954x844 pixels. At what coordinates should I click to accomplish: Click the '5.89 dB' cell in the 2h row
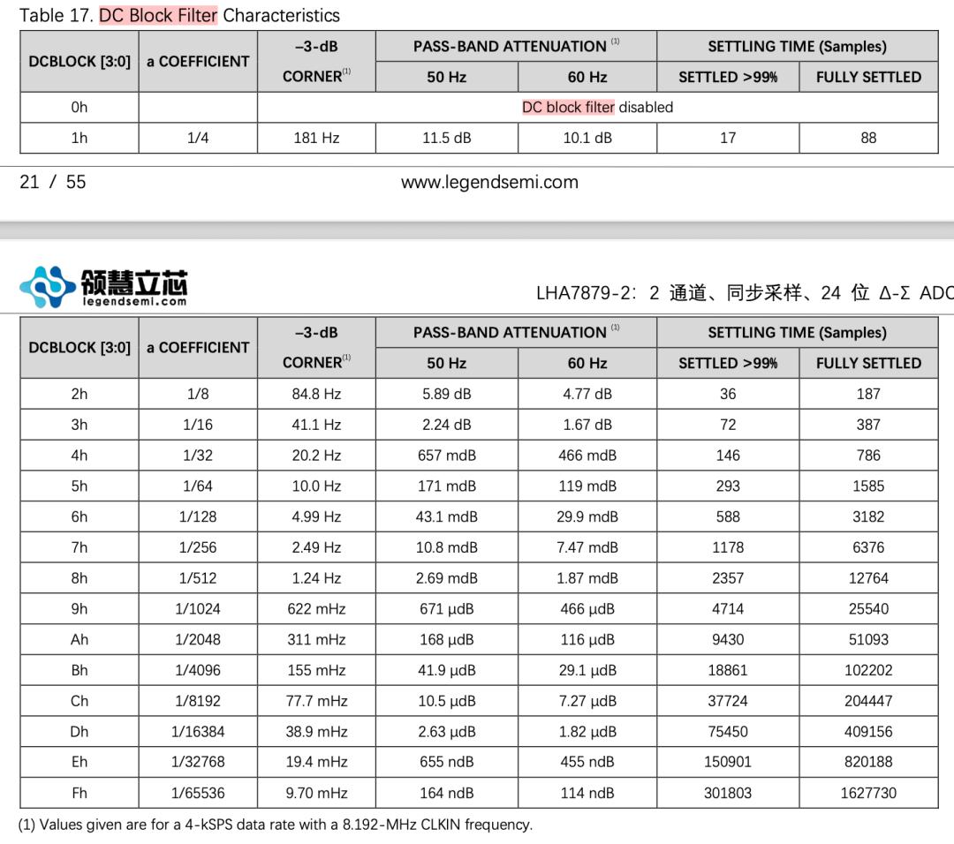447,394
